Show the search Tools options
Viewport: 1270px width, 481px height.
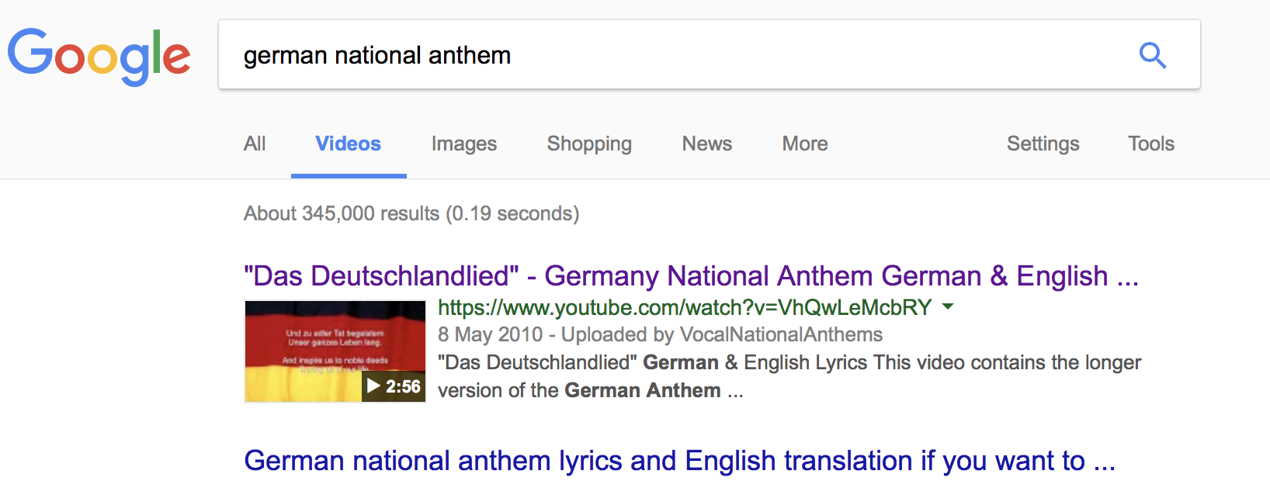pyautogui.click(x=1151, y=144)
